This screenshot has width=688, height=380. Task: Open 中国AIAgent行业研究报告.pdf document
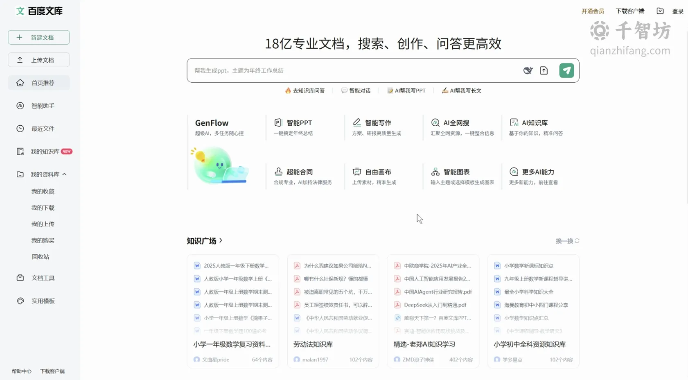[x=438, y=292]
